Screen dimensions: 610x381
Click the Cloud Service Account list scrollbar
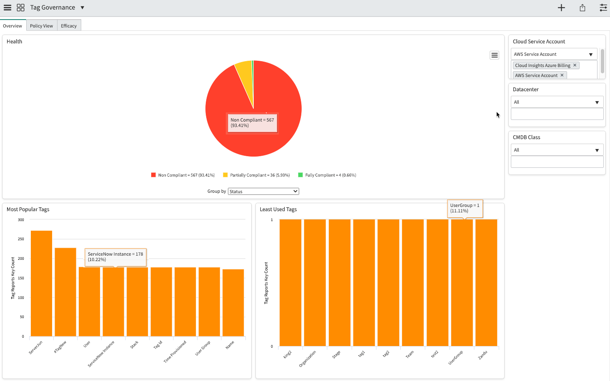point(602,61)
